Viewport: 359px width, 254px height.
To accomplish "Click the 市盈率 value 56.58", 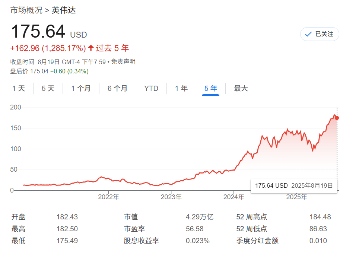I will [x=195, y=229].
